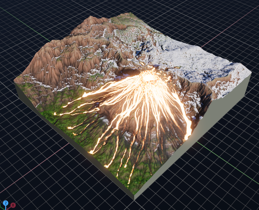The width and height of the screenshot is (259, 210).
Task: Click the blue Z axis gizmo handle
Action: [6, 203]
